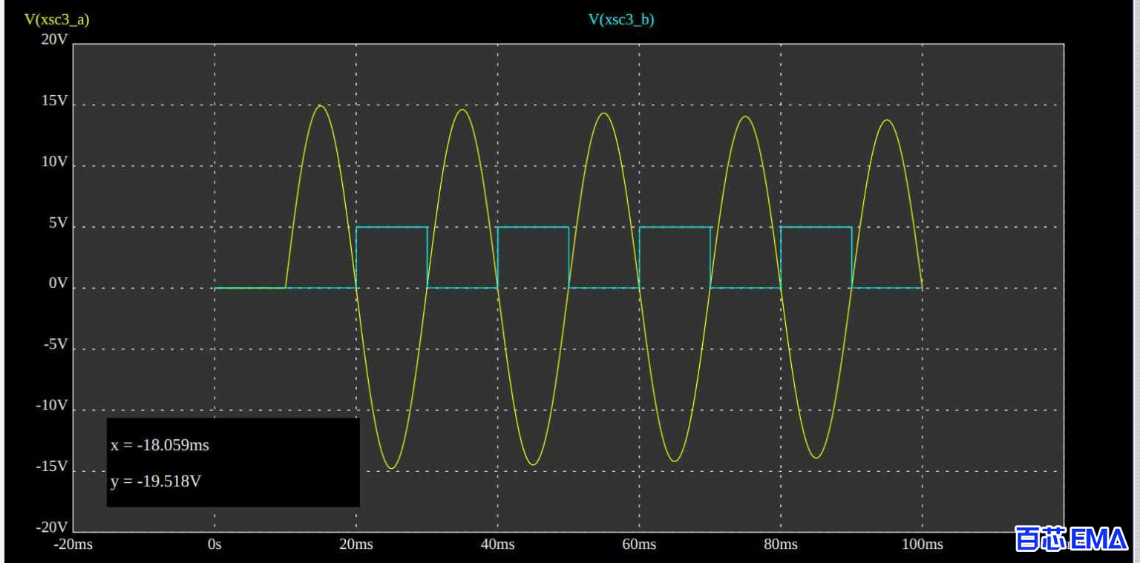Click the -10V y-axis label
The image size is (1140, 563).
coord(51,405)
